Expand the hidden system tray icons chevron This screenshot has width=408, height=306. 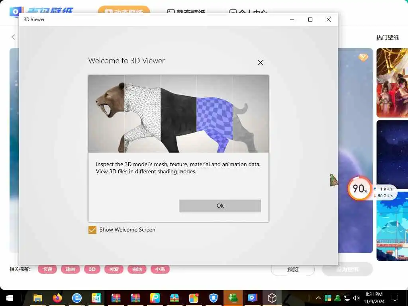318,298
